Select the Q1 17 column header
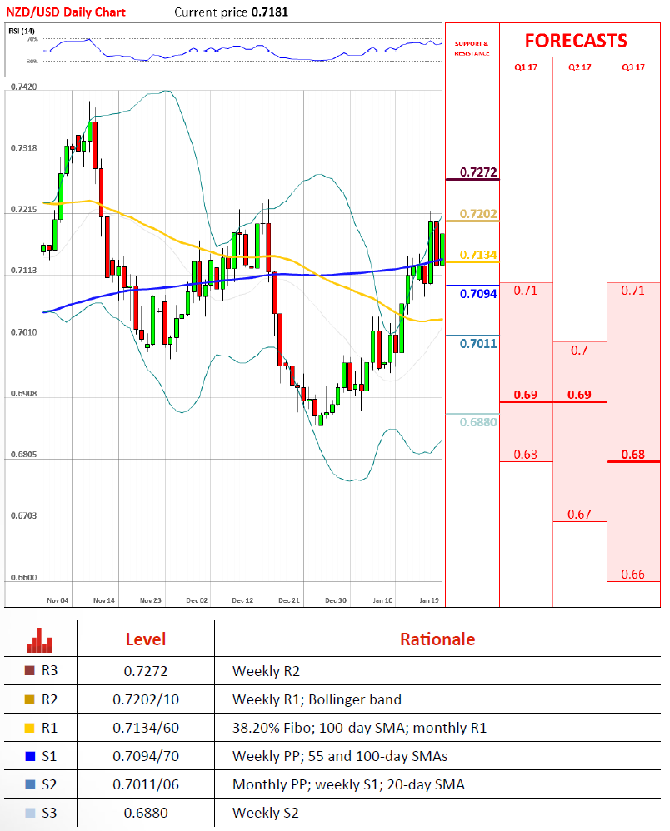The height and width of the screenshot is (831, 670). [526, 67]
